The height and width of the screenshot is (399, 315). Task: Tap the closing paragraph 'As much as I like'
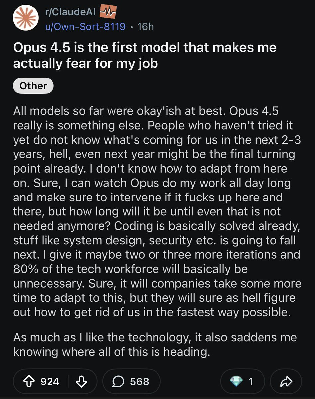(x=155, y=345)
